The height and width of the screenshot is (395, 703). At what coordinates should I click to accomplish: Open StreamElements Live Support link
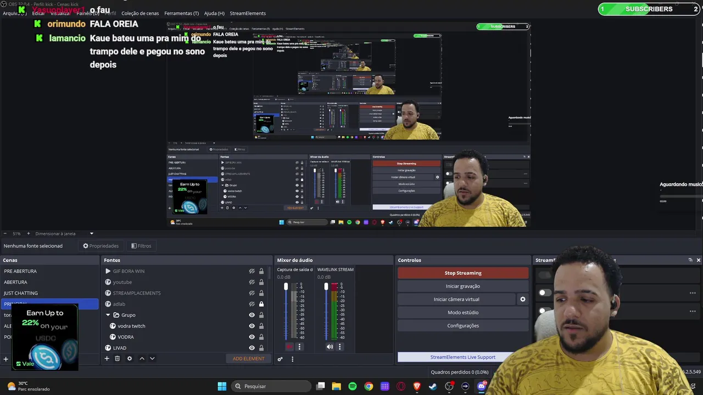click(x=463, y=357)
